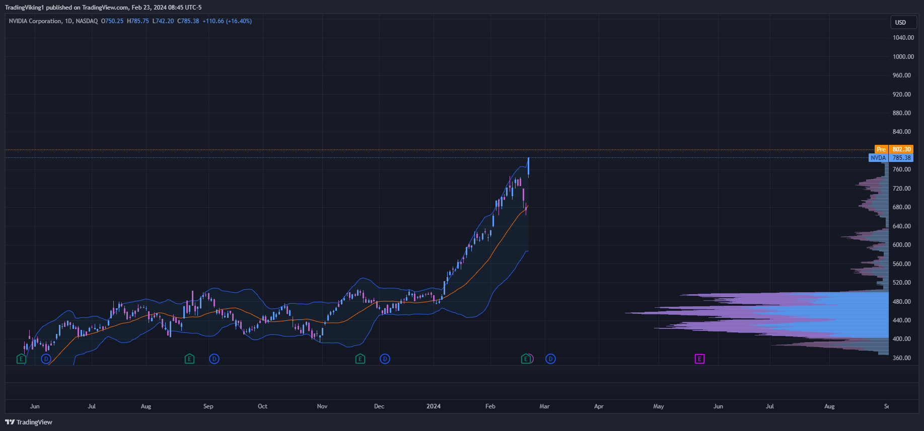Click the change value +110.66 (+16.40%)
Viewport: 924px width, 431px height.
click(x=227, y=21)
